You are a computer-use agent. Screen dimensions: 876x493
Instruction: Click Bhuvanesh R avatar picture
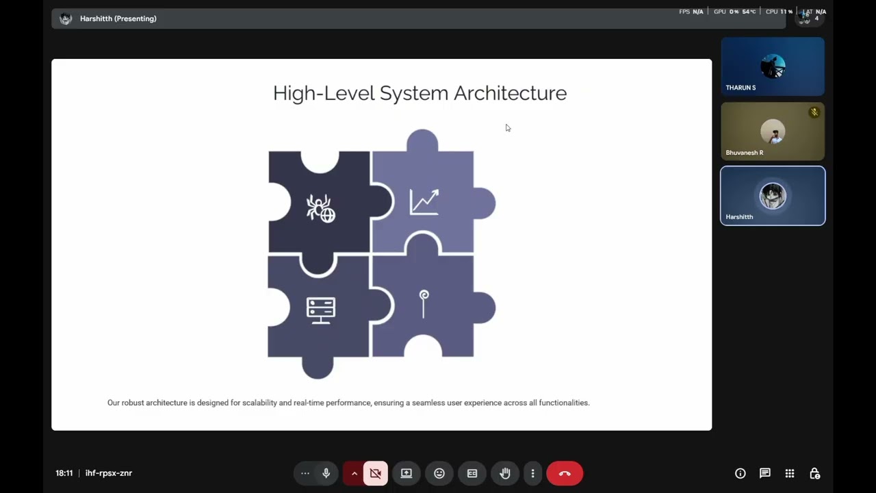pos(773,131)
